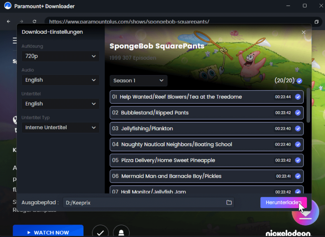The width and height of the screenshot is (325, 237).
Task: Click the Paramount+ Downloader app logo
Action: [7, 6]
